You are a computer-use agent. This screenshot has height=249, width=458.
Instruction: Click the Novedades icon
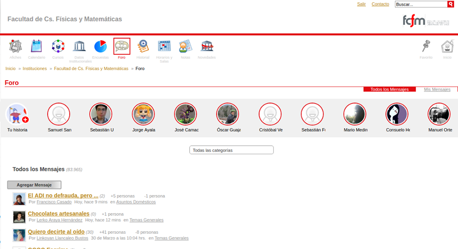point(207,46)
